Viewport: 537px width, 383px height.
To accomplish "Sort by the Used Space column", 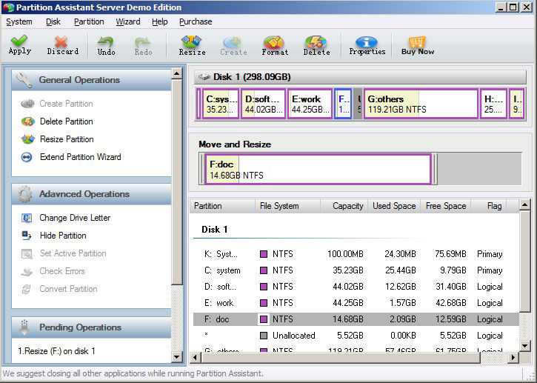I will (x=394, y=206).
